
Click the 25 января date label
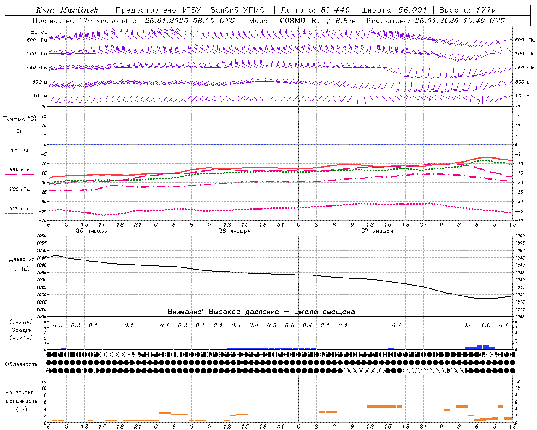click(91, 231)
